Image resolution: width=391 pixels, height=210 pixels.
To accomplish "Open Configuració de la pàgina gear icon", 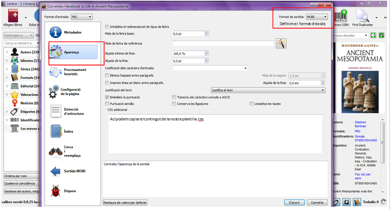I will click(53, 92).
